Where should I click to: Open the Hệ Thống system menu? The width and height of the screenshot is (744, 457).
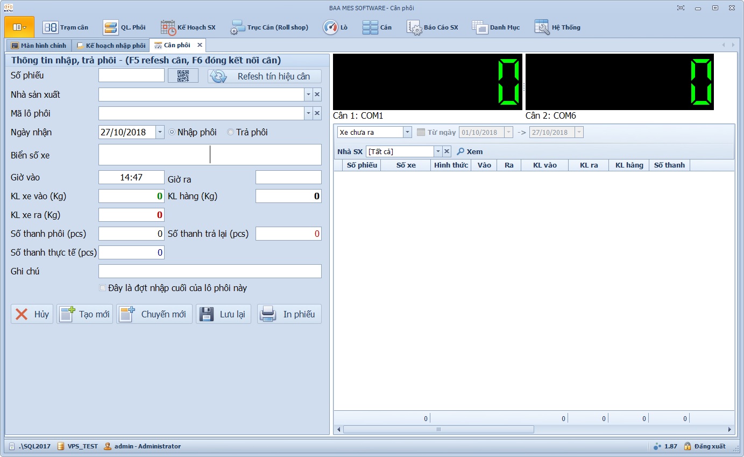coord(557,27)
